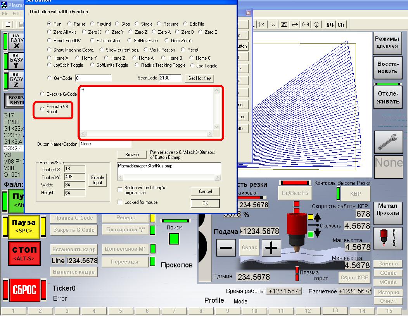Select the OemCode radio option

point(49,78)
